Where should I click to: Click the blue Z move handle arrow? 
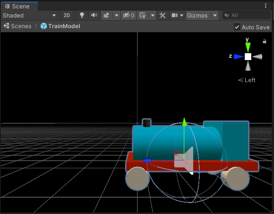pyautogui.click(x=146, y=160)
